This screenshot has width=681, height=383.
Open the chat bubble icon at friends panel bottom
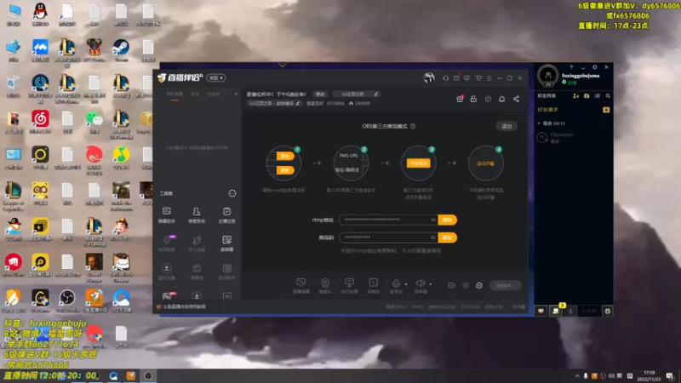tap(541, 311)
